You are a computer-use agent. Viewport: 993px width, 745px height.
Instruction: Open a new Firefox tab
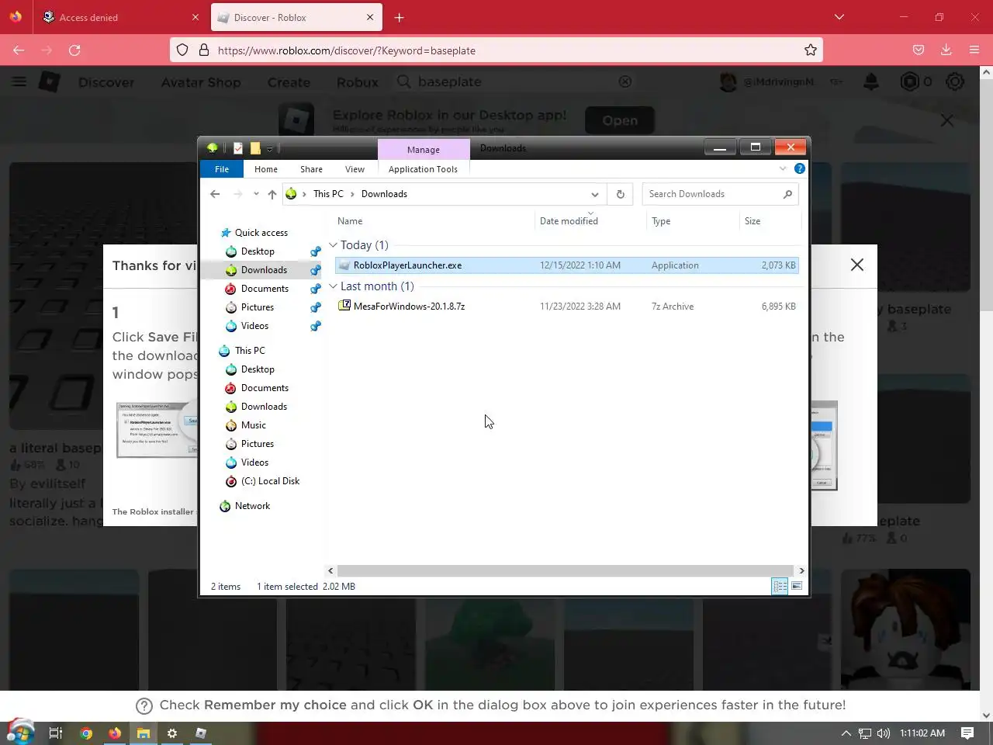click(x=399, y=17)
